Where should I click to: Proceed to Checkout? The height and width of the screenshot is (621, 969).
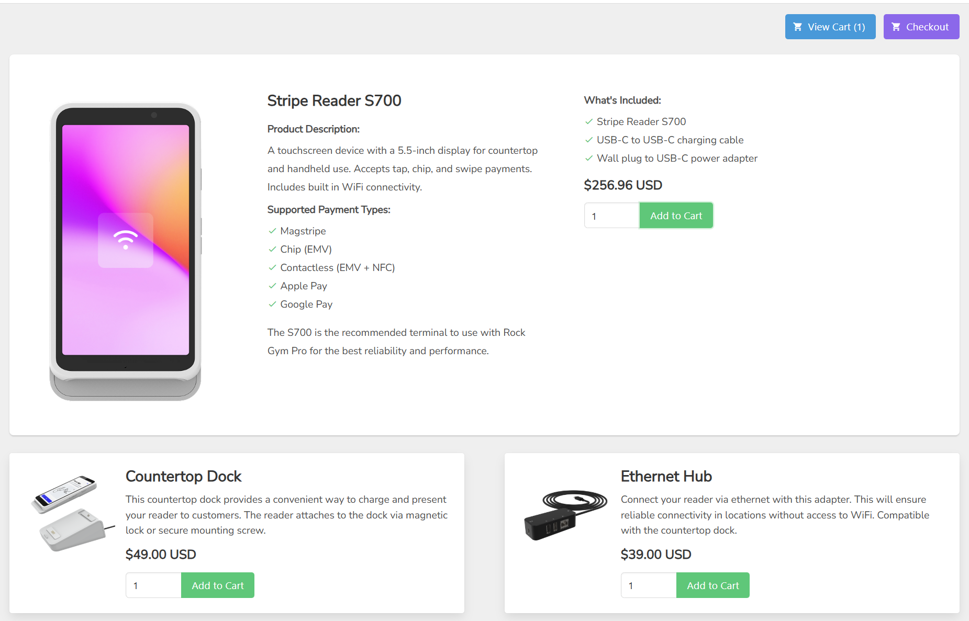(x=921, y=27)
